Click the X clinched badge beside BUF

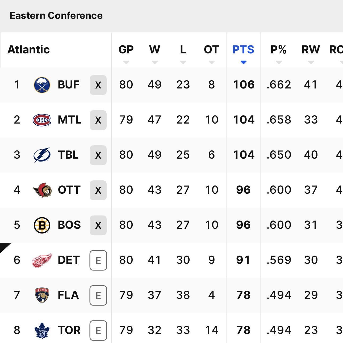(98, 85)
